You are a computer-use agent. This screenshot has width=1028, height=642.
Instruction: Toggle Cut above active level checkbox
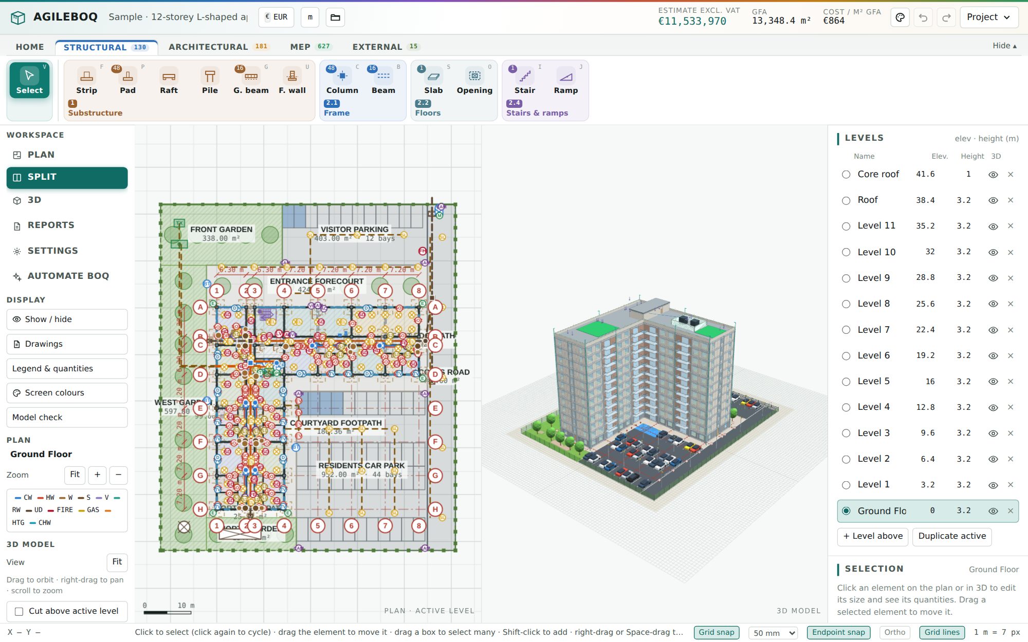[19, 611]
